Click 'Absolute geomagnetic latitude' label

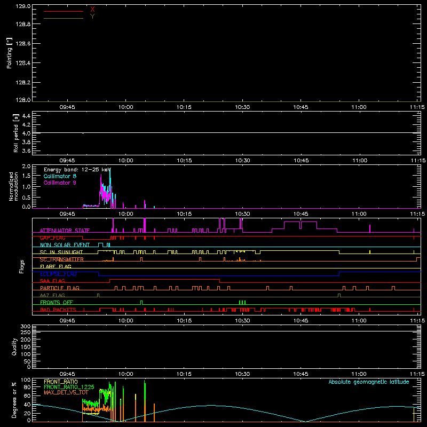369,382
